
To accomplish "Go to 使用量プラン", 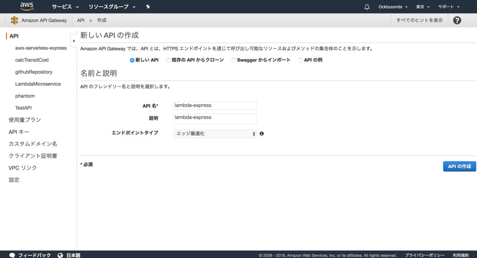I will (25, 120).
